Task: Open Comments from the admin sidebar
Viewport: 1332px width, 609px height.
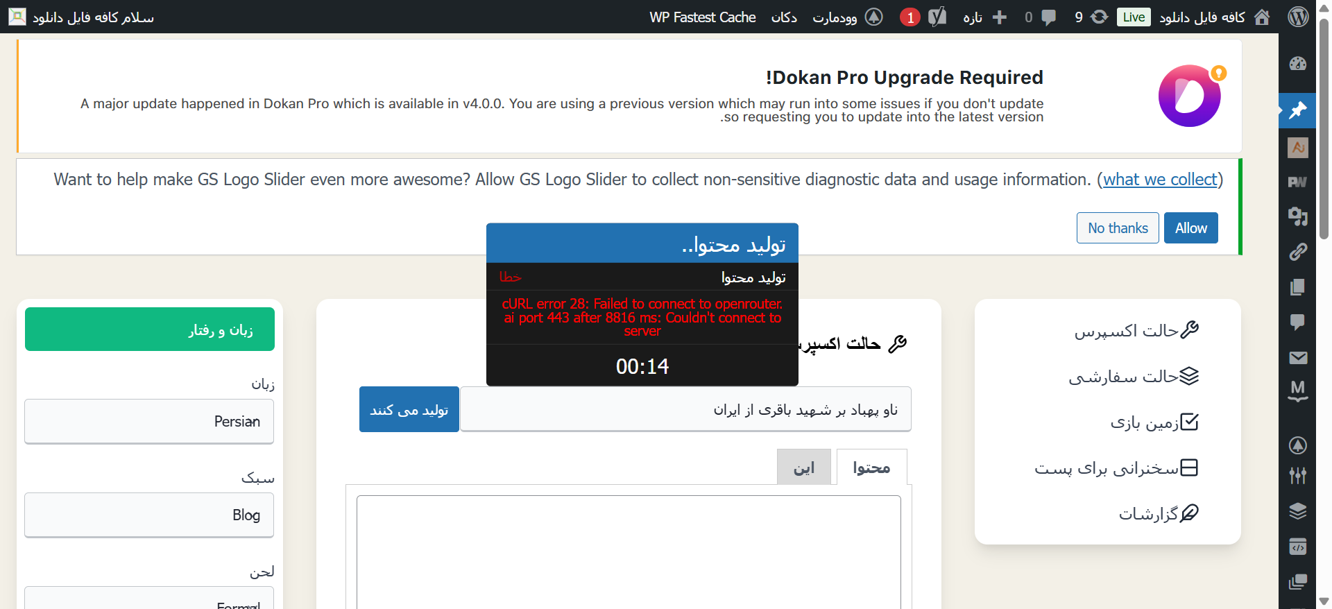Action: point(1297,322)
